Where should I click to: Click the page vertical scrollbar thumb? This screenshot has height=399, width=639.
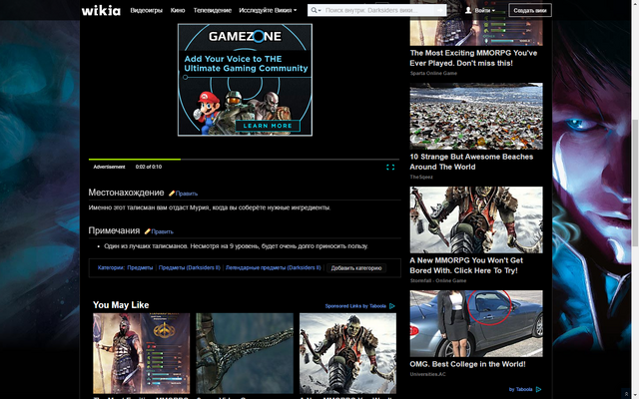point(635,183)
